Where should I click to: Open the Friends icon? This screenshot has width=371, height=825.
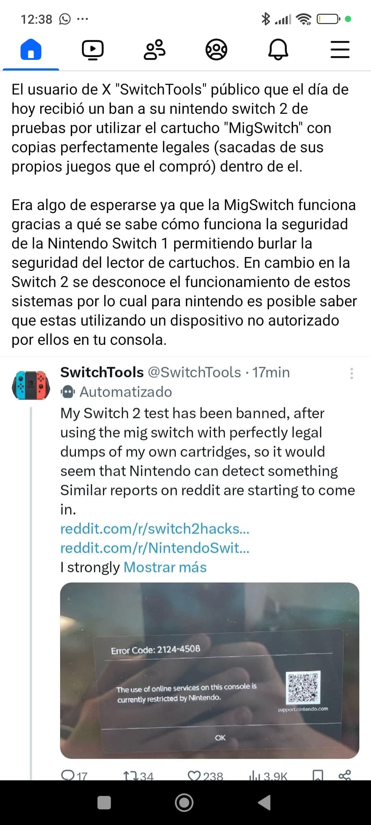click(155, 50)
